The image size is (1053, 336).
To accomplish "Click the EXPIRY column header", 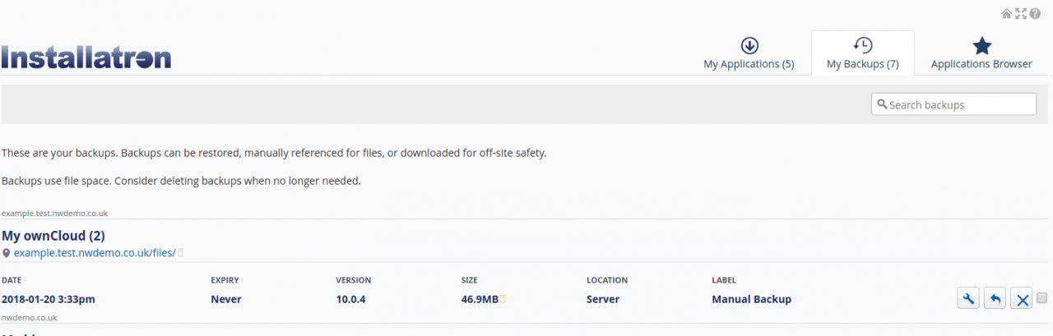I will tap(225, 280).
